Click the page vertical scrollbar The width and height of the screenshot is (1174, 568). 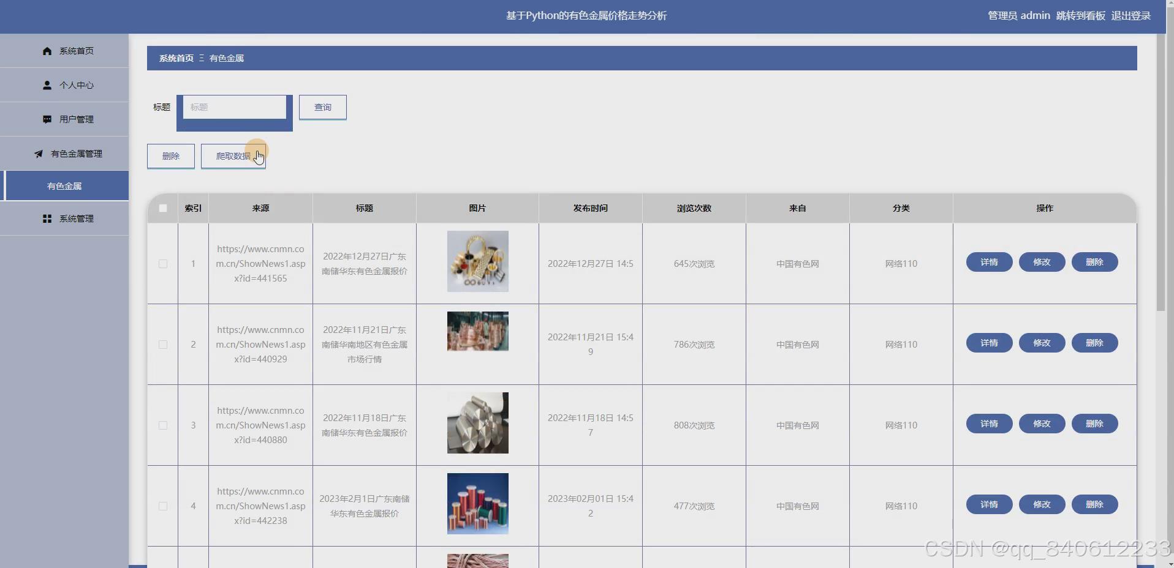1161,173
